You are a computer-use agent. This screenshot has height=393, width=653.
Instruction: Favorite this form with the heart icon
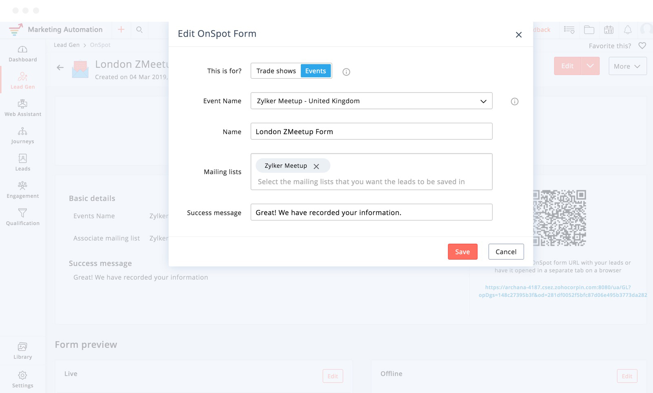tap(642, 46)
